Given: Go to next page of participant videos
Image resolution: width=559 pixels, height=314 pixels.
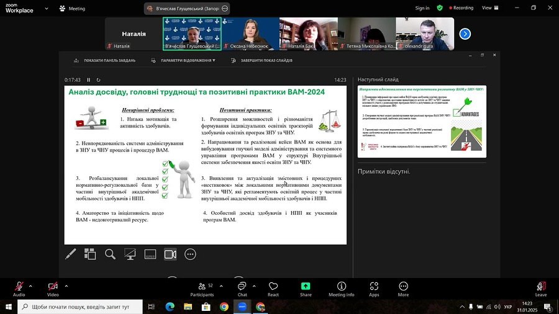Looking at the screenshot, I should (465, 34).
